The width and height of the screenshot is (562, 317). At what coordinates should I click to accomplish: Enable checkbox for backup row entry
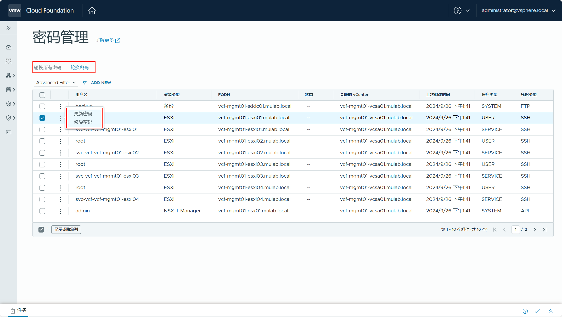click(42, 106)
